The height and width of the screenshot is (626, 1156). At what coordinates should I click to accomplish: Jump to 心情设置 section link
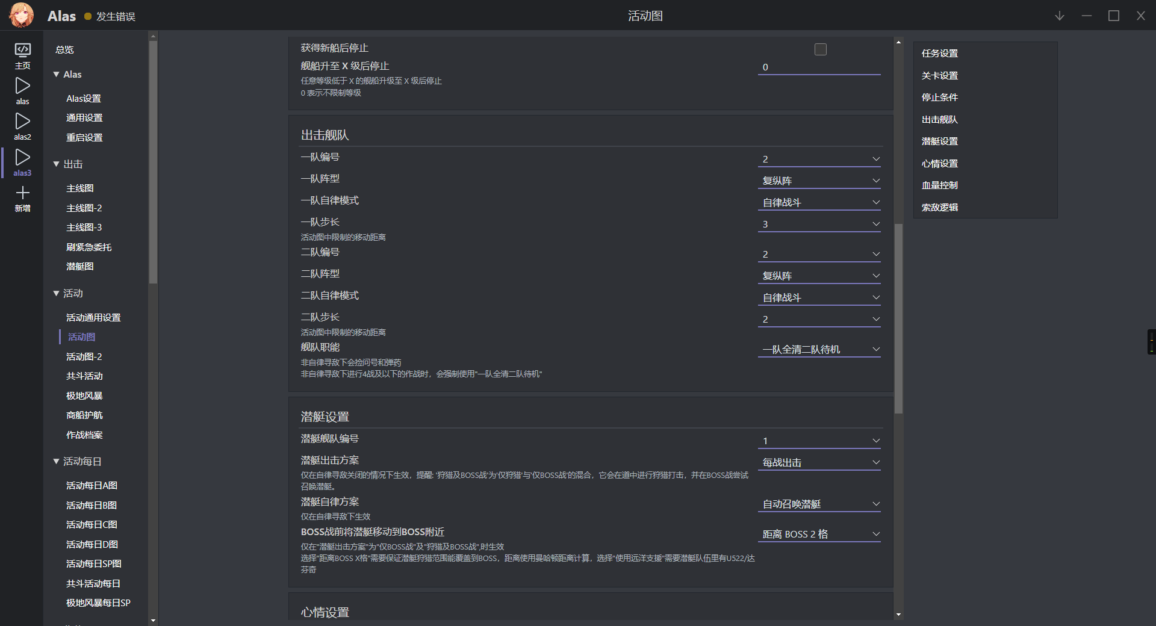coord(940,163)
